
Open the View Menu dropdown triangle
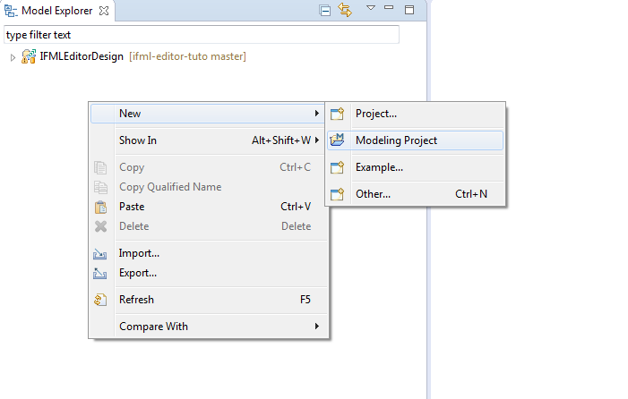coord(371,7)
